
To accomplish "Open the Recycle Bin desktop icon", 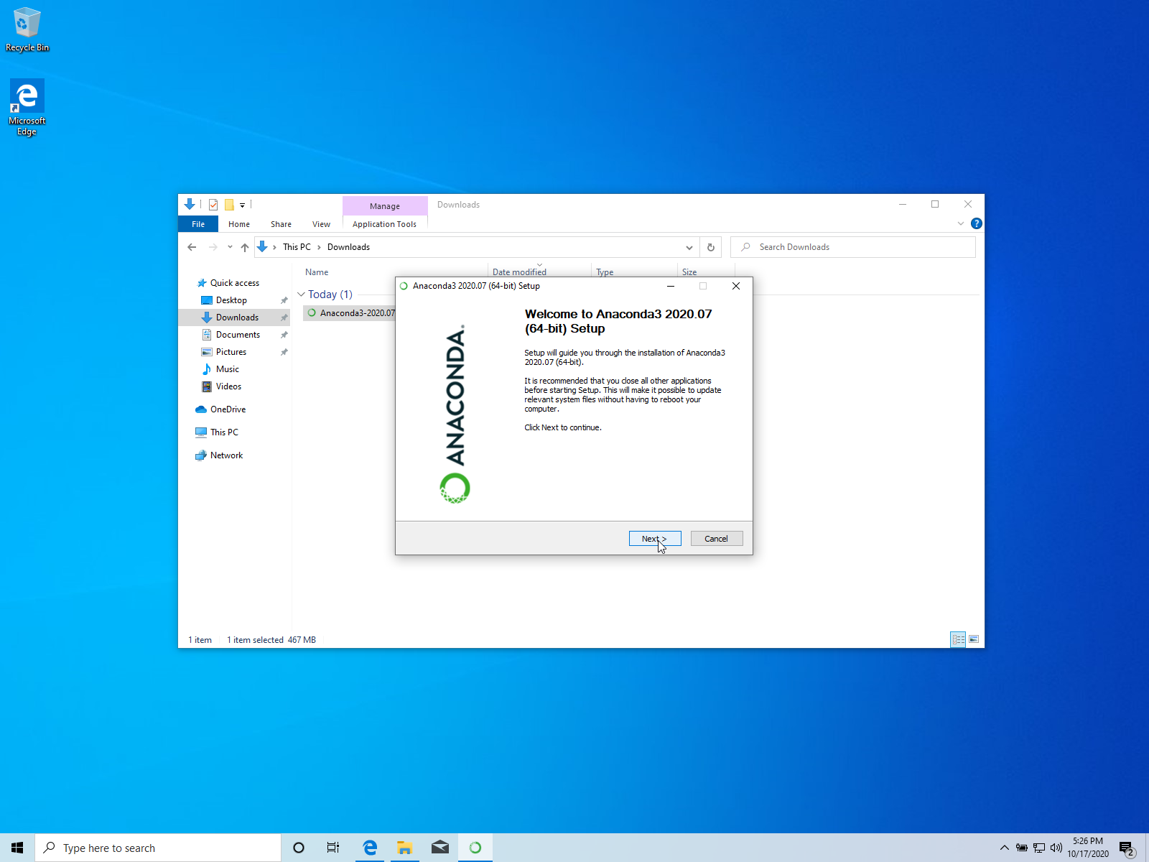I will (x=27, y=29).
